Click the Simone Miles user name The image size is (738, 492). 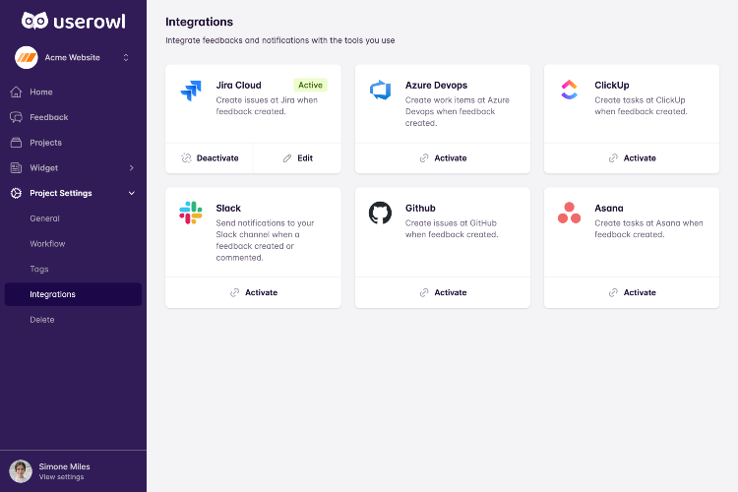[x=65, y=466]
